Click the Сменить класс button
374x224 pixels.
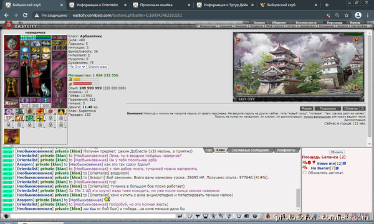(x=98, y=67)
